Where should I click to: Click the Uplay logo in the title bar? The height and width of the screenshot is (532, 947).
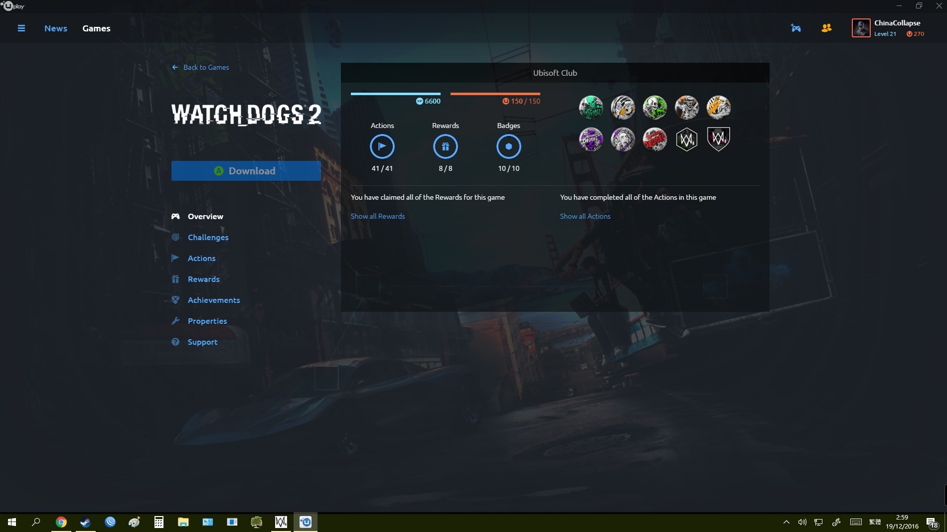tap(13, 6)
